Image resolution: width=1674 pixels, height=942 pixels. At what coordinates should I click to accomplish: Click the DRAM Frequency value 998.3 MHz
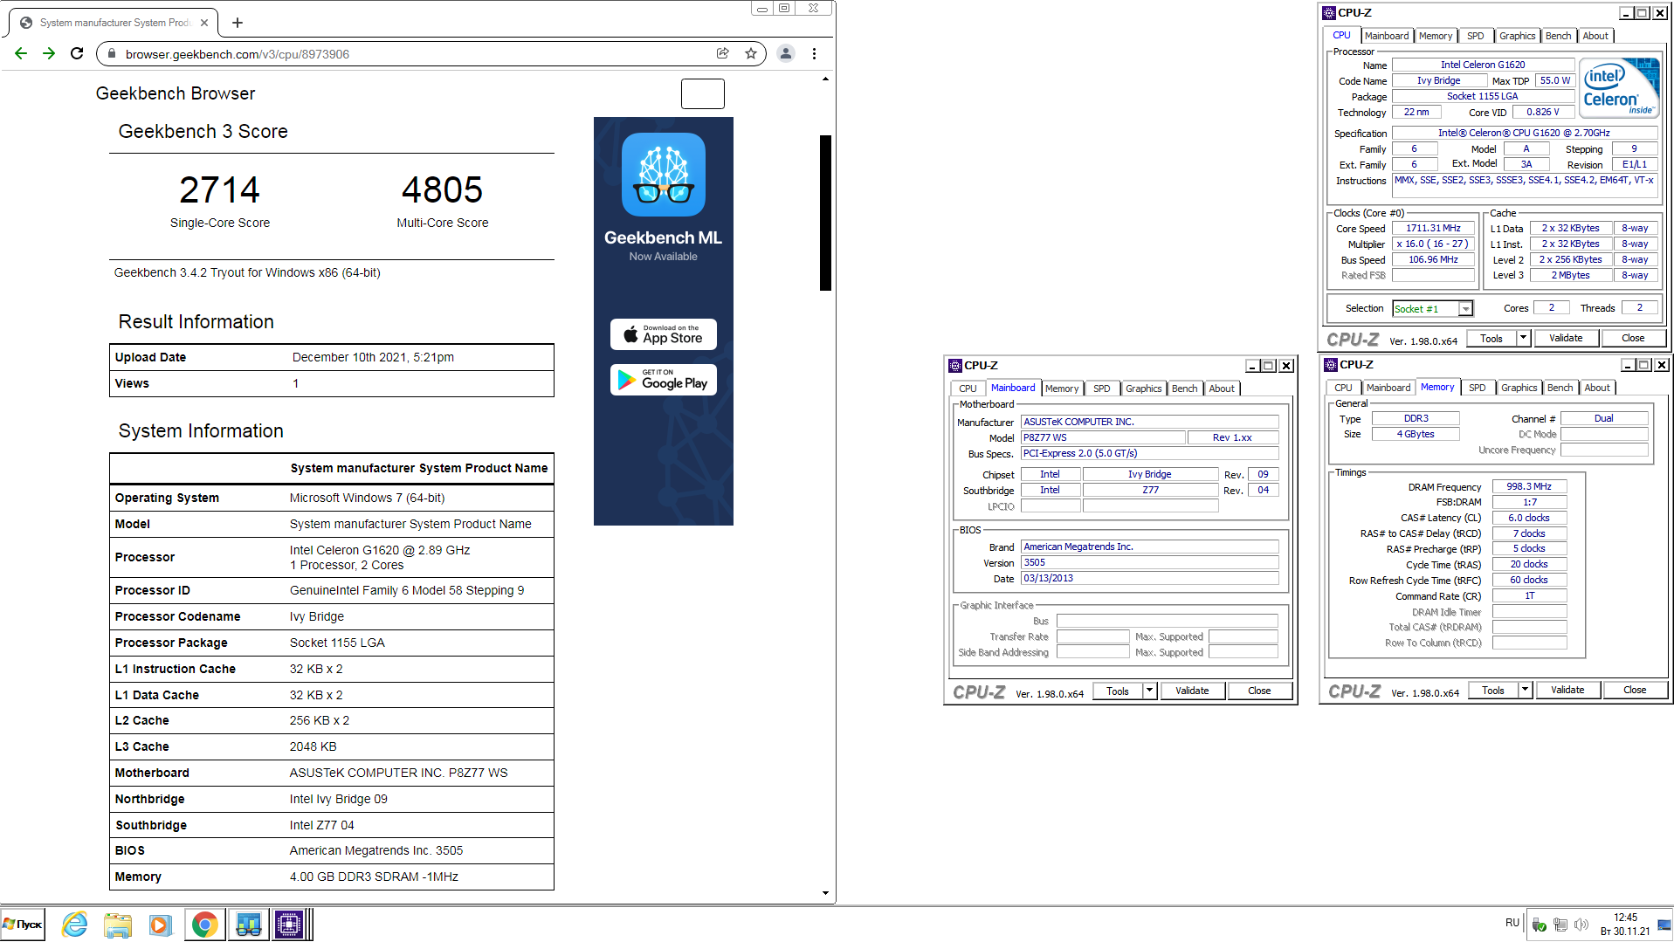[1529, 486]
